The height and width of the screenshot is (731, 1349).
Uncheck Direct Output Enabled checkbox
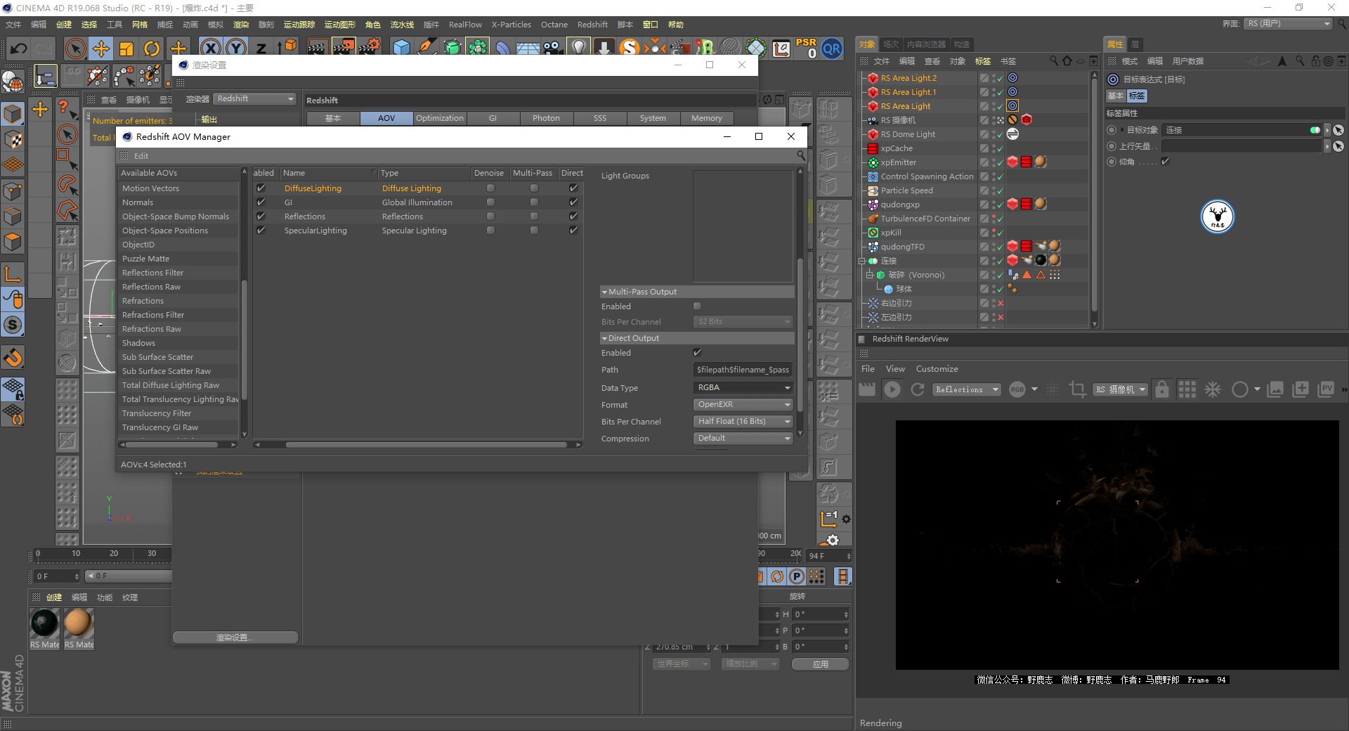point(697,353)
